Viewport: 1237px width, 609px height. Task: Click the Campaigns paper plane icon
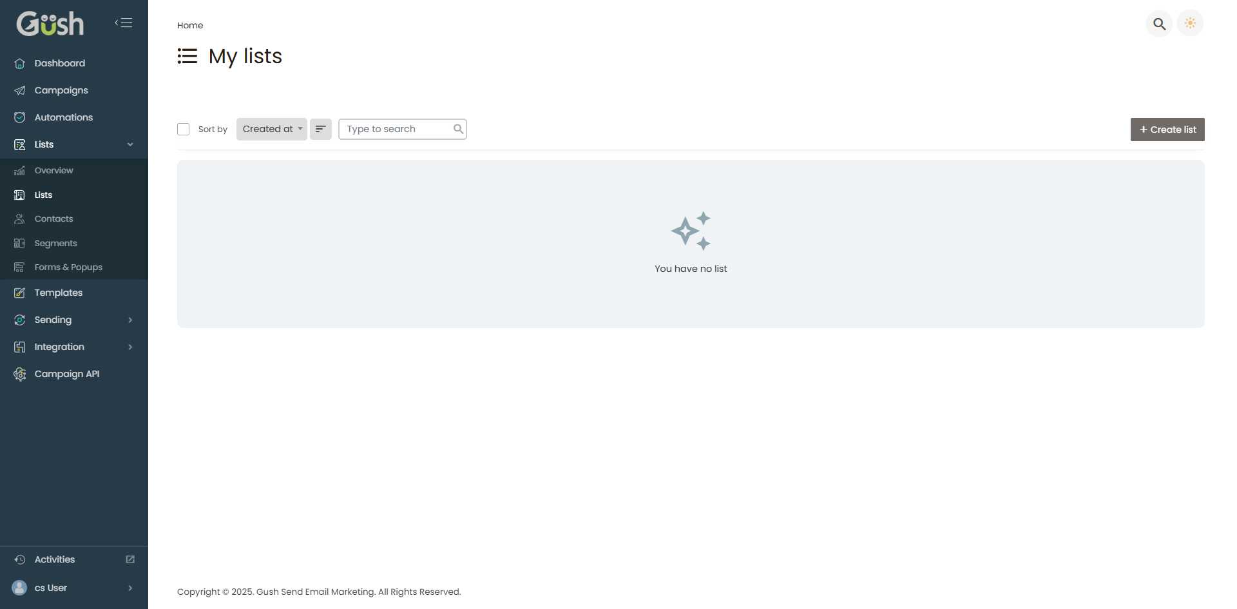(20, 90)
